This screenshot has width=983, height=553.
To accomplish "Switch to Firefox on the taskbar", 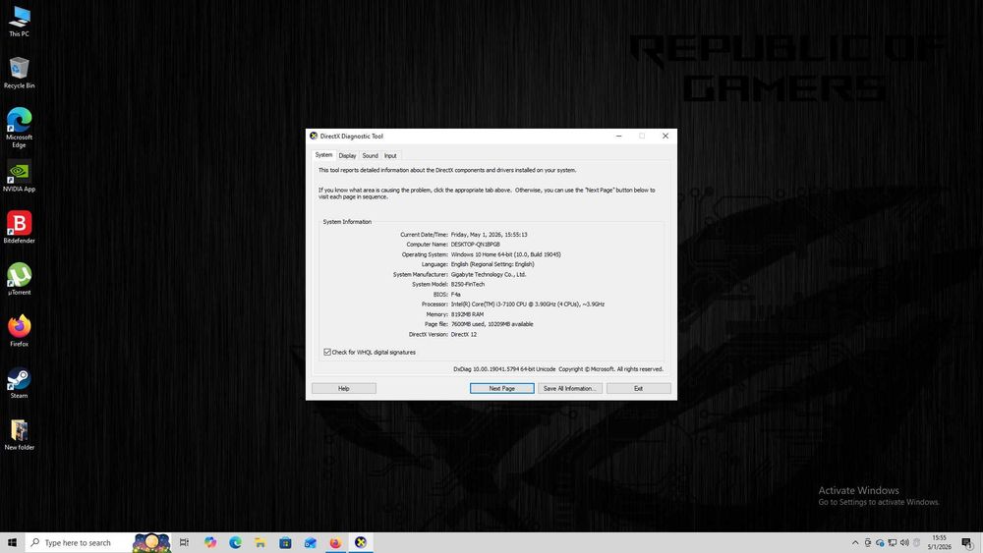I will click(335, 542).
